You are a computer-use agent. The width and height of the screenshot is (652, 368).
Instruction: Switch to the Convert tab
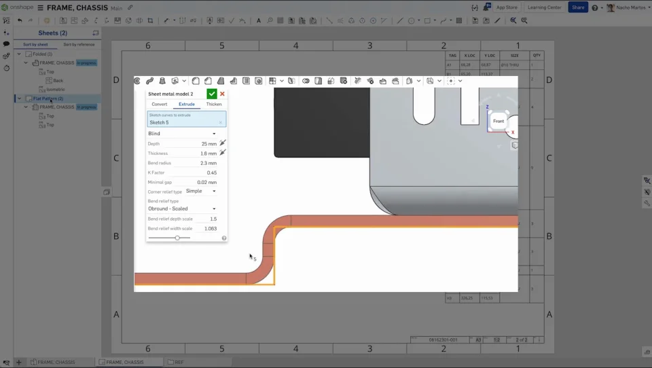160,105
